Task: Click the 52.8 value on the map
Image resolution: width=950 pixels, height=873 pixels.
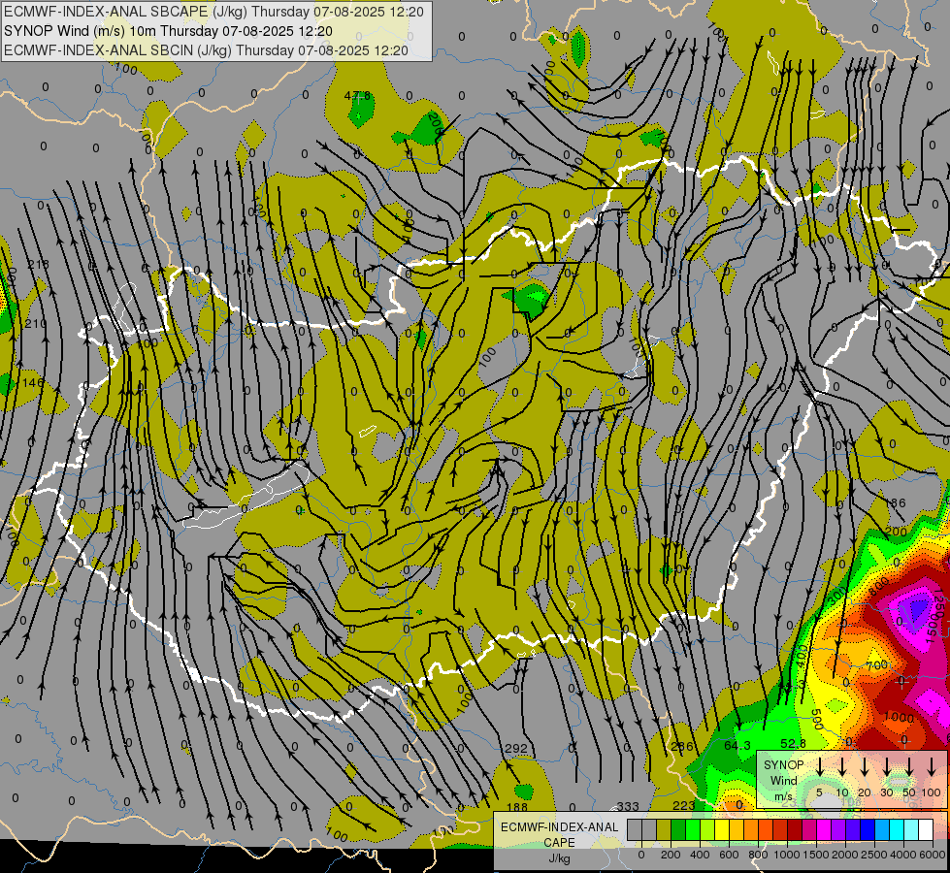Action: point(793,743)
